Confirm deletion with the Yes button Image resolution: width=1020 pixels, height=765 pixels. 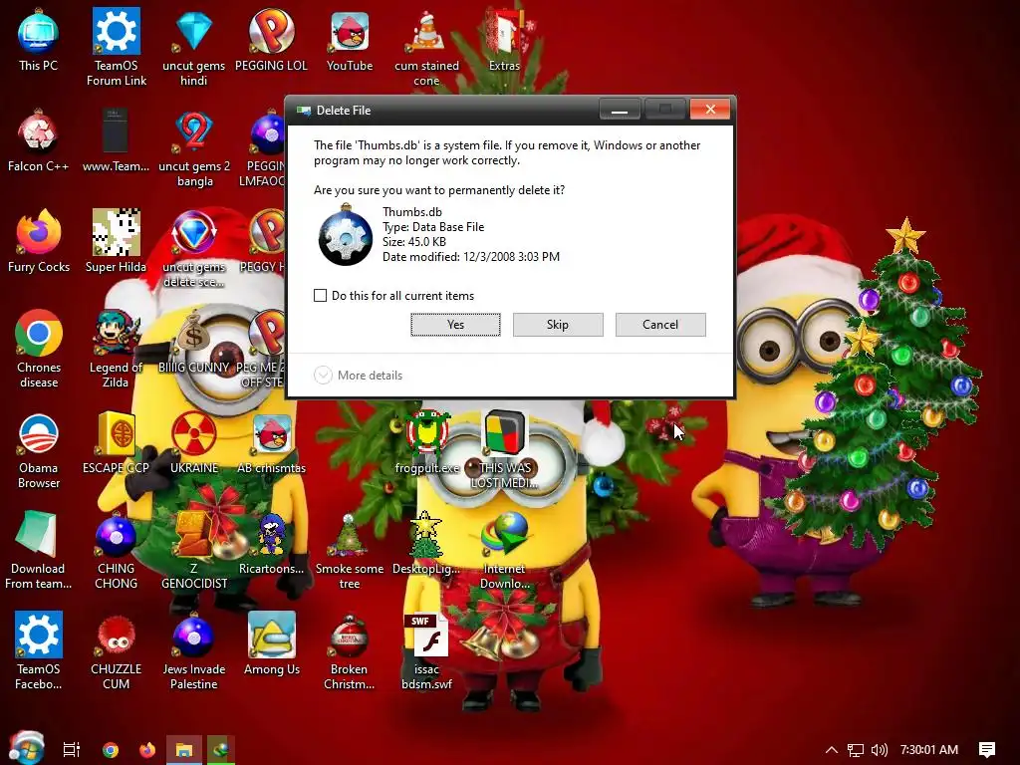click(455, 325)
